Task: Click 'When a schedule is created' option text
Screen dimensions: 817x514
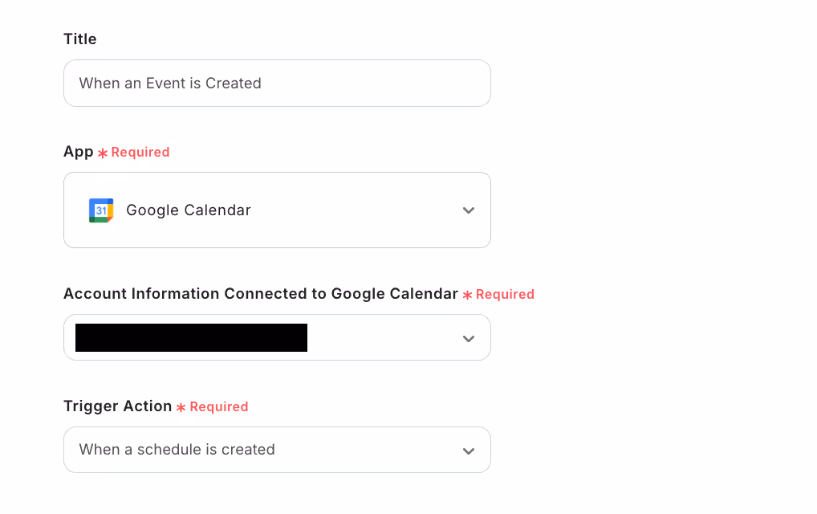Action: click(177, 450)
